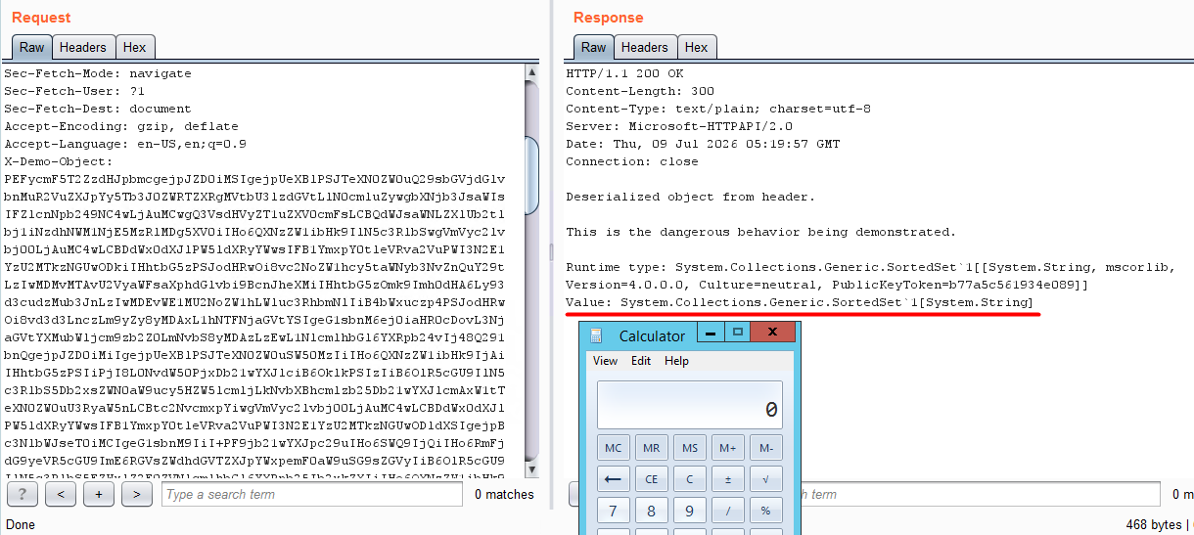Click 'Content-Type: text/plain' response line
Screen dimensions: 1194x535
point(718,109)
